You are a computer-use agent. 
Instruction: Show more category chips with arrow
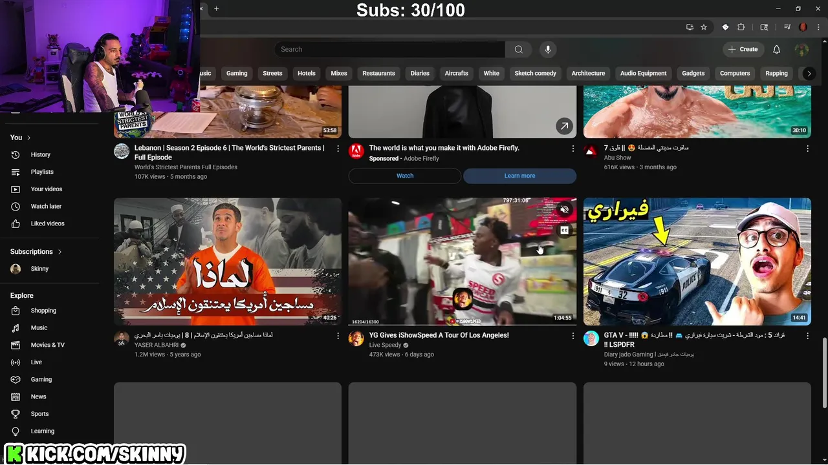809,74
